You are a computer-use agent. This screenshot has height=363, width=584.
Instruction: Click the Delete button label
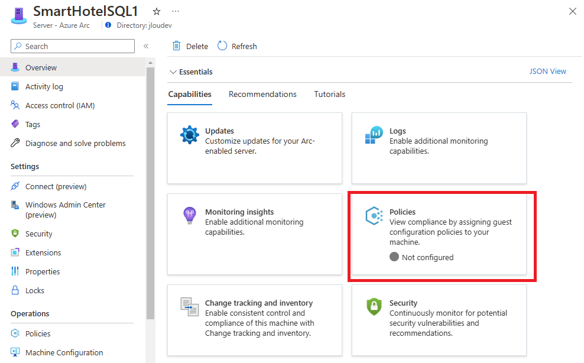coord(197,46)
